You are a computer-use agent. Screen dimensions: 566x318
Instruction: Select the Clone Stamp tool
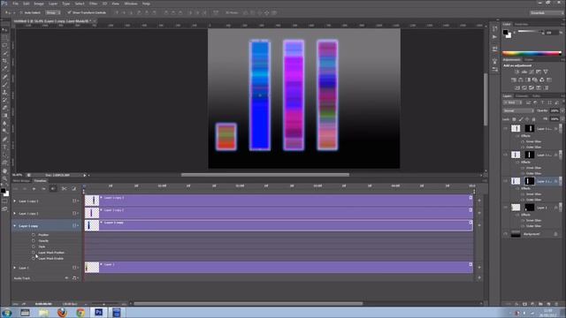(4, 92)
